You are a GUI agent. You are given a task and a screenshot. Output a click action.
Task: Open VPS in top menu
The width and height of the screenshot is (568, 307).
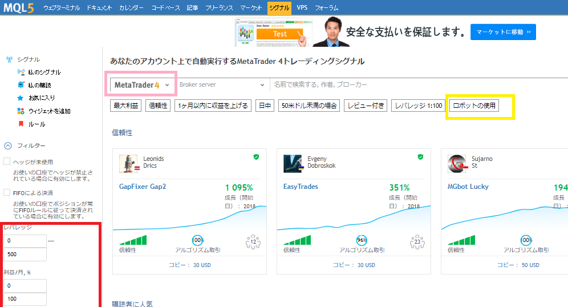[x=302, y=7]
